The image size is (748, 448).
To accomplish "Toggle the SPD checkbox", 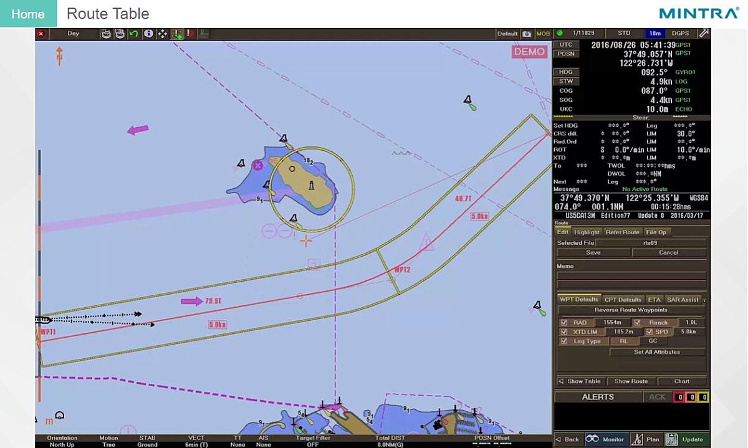I will coord(650,331).
